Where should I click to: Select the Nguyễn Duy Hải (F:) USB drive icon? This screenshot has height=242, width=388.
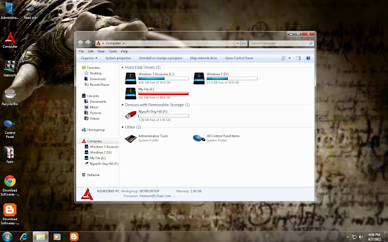(130, 115)
